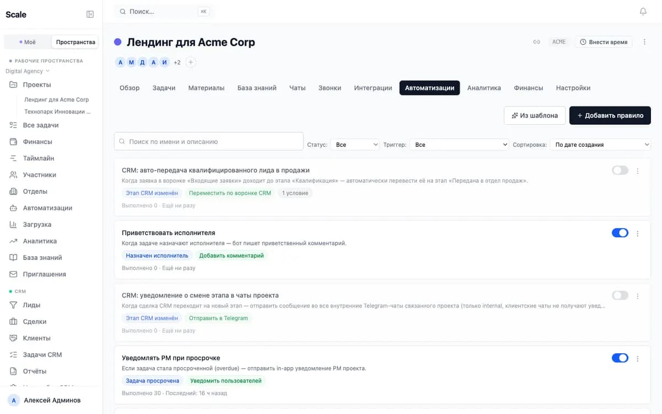Click the Приглашения envelope icon
Image resolution: width=662 pixels, height=414 pixels.
point(13,274)
